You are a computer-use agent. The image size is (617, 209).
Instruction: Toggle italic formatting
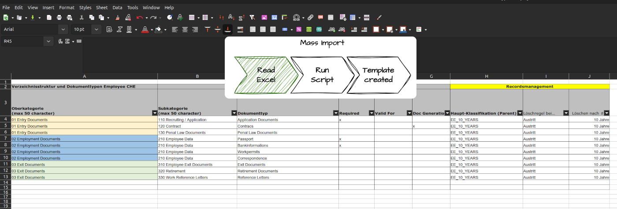119,29
